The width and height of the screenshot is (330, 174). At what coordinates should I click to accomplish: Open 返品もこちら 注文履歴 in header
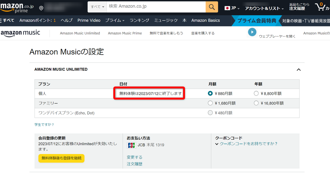[299, 7]
